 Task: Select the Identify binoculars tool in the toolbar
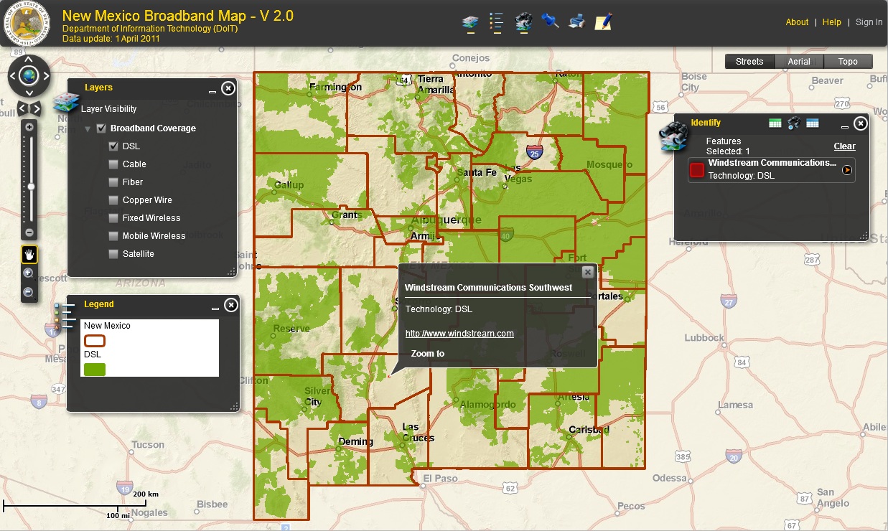[523, 22]
